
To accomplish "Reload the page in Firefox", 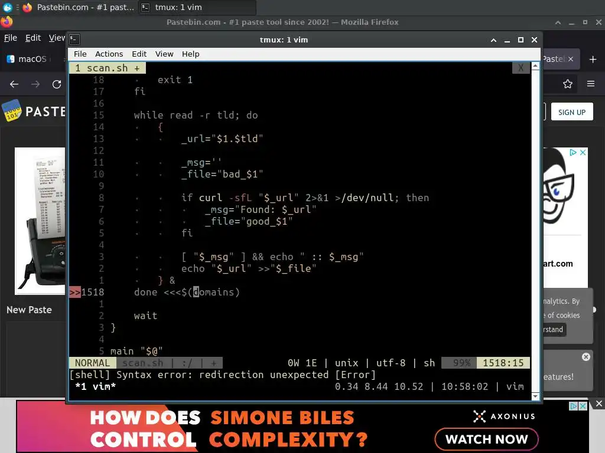I will [57, 84].
